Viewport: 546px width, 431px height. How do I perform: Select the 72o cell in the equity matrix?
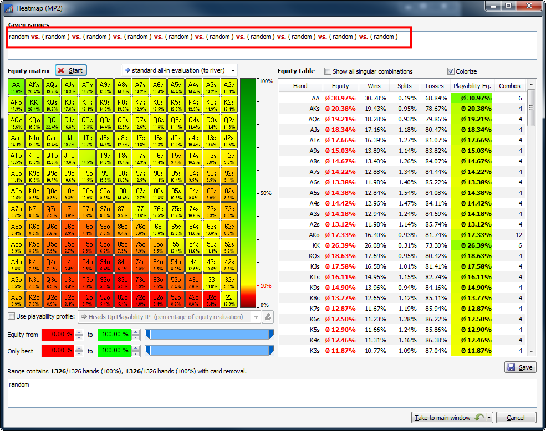click(140, 300)
